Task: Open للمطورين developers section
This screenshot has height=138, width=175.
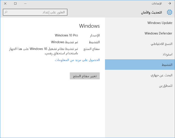Action: coord(140,86)
